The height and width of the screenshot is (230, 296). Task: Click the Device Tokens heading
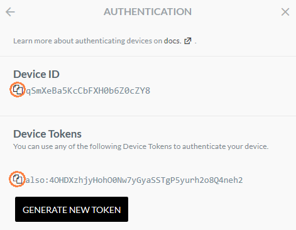pos(47,134)
